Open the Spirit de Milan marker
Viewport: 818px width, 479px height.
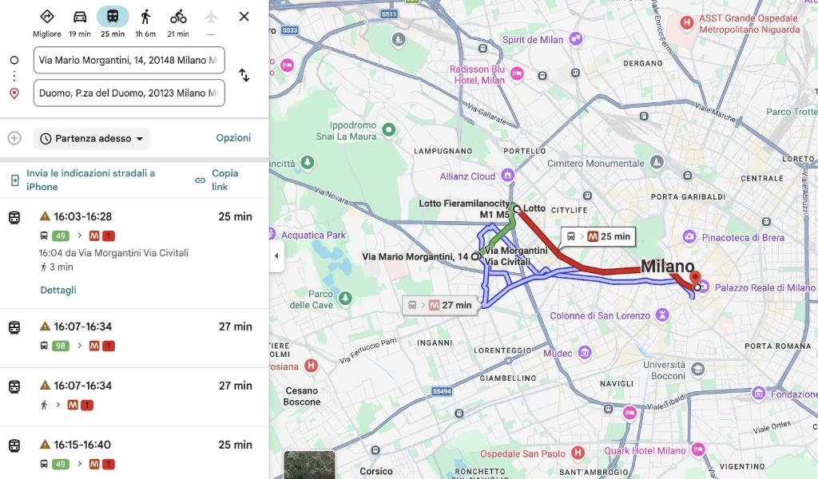pyautogui.click(x=575, y=38)
